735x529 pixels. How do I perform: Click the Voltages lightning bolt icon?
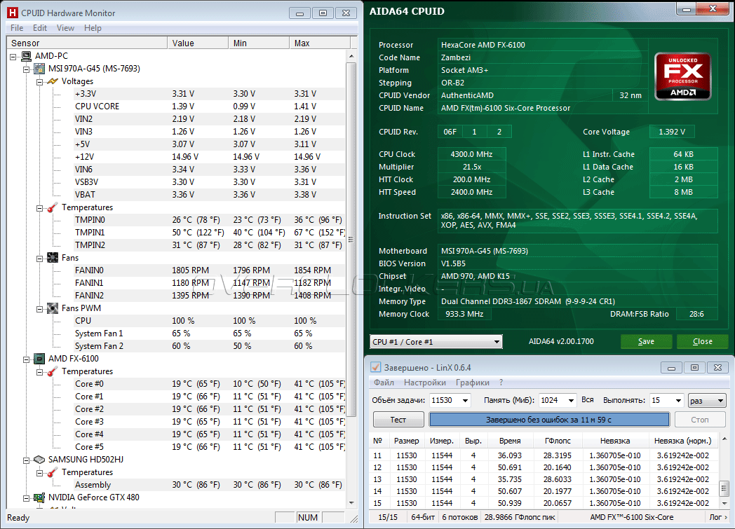52,81
